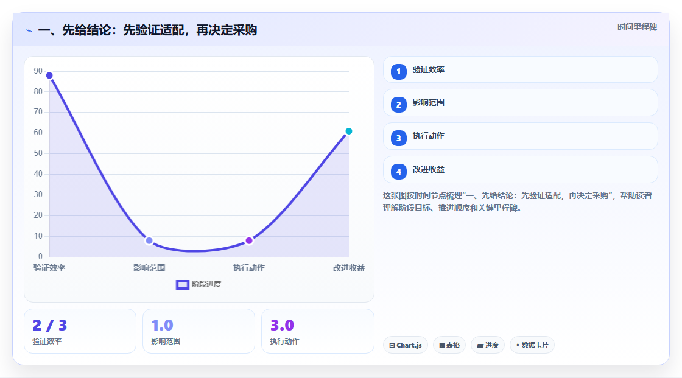Click the y-axis value 90
This screenshot has height=378, width=682.
coord(38,71)
